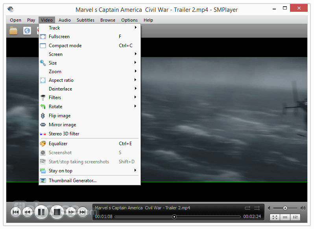The image size is (314, 229).
Task: Click the volume slider knob
Action: coord(285,208)
